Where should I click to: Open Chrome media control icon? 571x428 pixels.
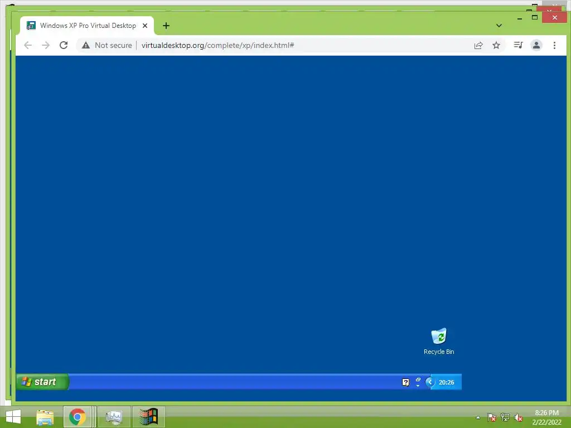tap(518, 45)
